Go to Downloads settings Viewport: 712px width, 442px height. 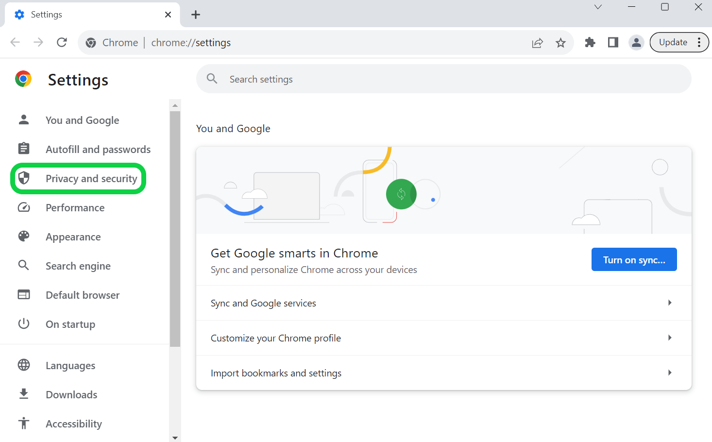[x=71, y=394]
